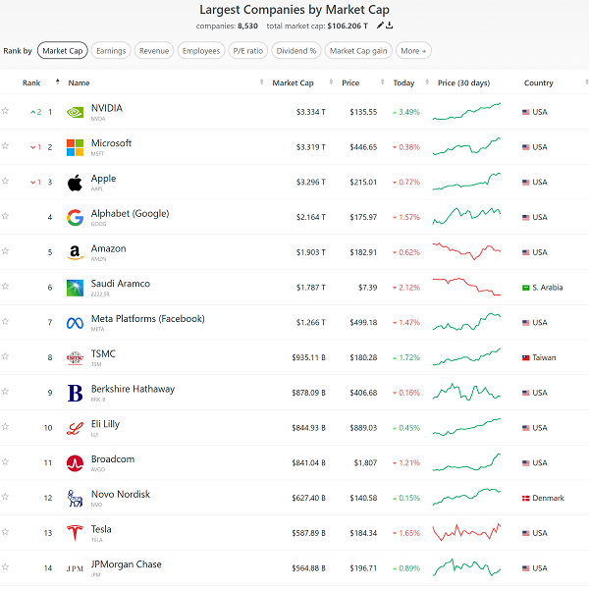Toggle favorite star for Alphabet (Google)
The image size is (589, 589).
tap(5, 216)
